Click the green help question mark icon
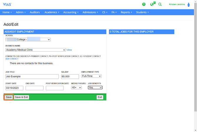The width and height of the screenshot is (197, 132). coord(144,4)
